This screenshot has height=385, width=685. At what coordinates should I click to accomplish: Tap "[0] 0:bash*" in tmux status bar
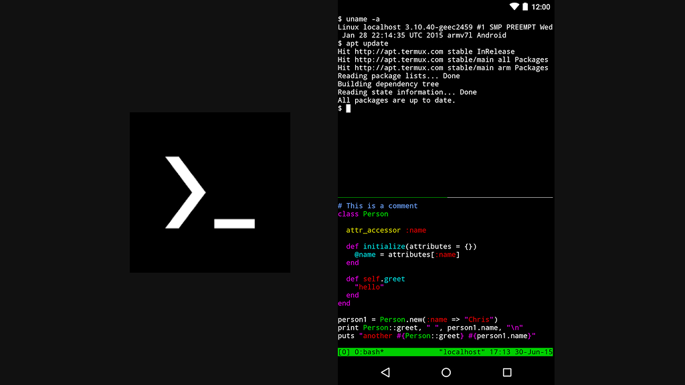tap(361, 352)
